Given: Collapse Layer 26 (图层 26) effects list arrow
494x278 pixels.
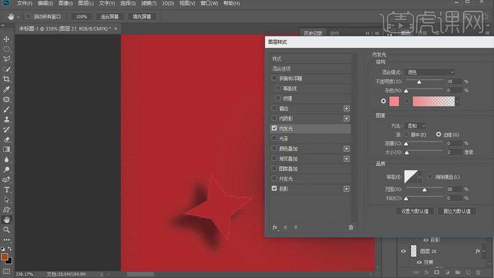Looking at the screenshot, I should pyautogui.click(x=484, y=251).
